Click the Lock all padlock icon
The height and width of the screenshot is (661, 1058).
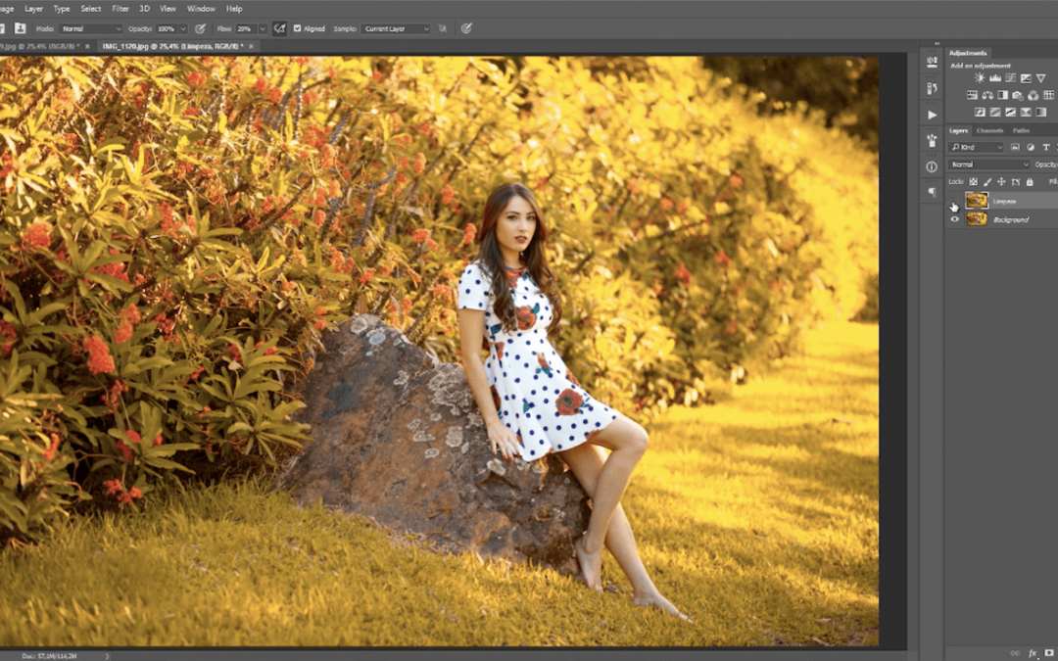(1029, 182)
